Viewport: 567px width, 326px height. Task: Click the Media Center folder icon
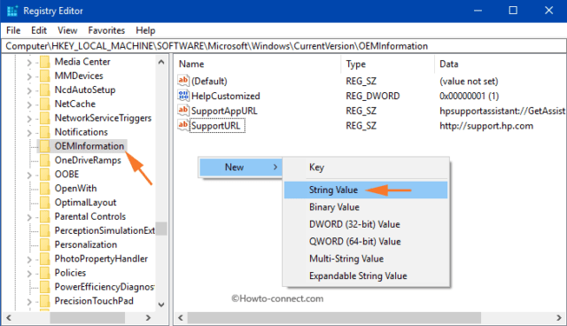click(45, 62)
